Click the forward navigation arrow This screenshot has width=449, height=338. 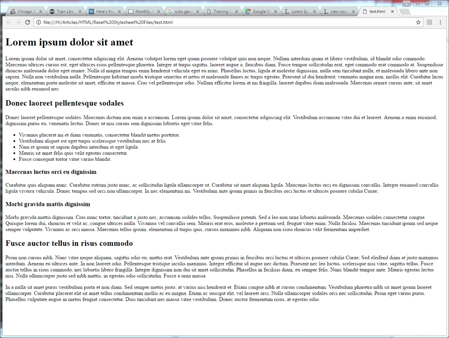tap(18, 22)
